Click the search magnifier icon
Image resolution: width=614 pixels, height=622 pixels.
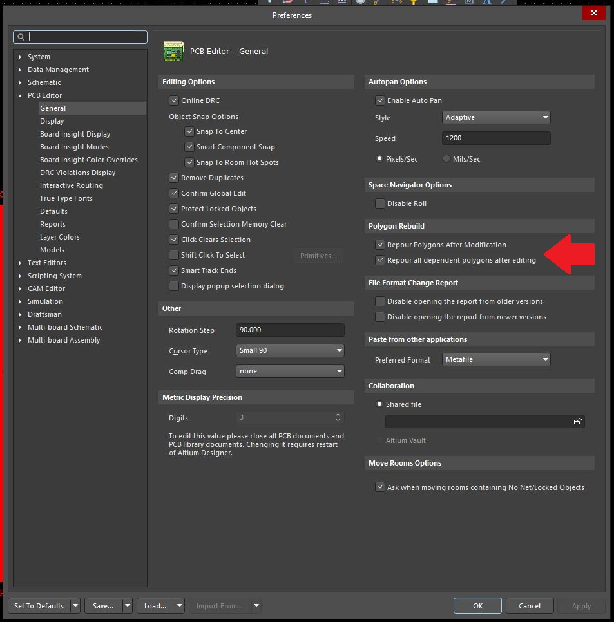[x=21, y=37]
